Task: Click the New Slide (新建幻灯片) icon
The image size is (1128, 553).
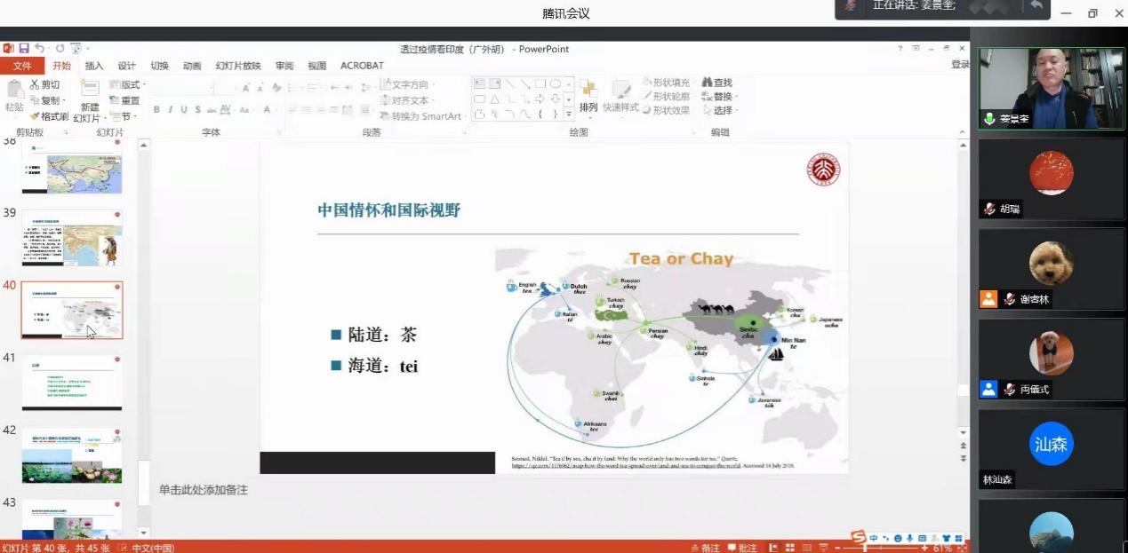Action: 89,88
